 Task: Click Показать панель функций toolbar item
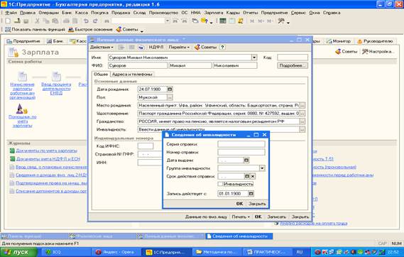point(35,30)
